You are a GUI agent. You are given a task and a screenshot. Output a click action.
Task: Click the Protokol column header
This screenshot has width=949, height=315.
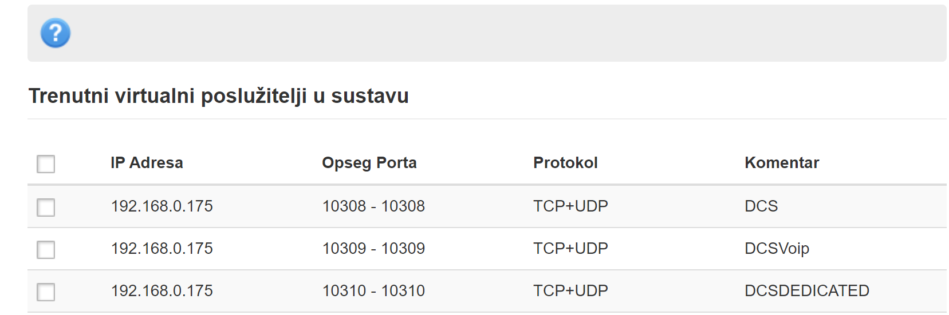pos(565,163)
